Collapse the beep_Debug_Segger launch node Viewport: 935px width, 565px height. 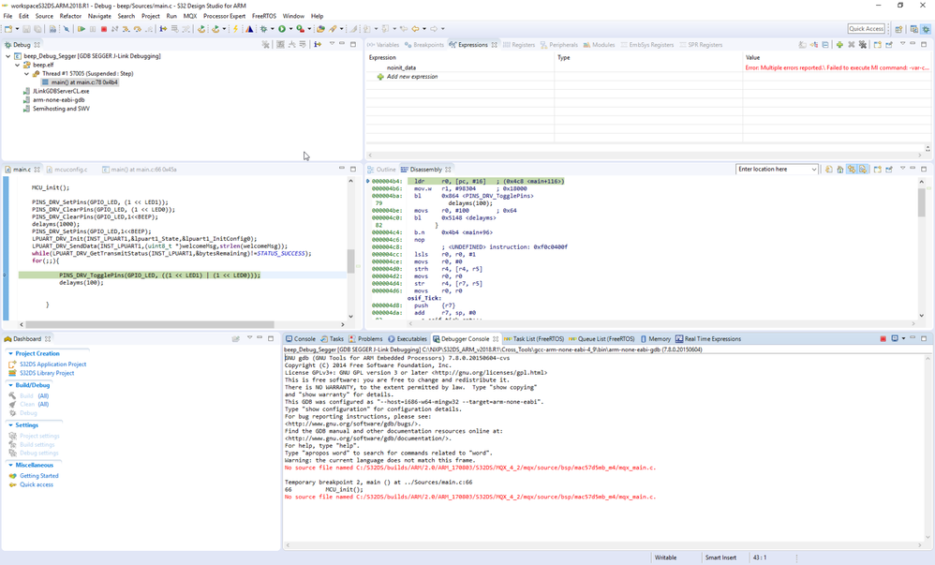(7, 56)
